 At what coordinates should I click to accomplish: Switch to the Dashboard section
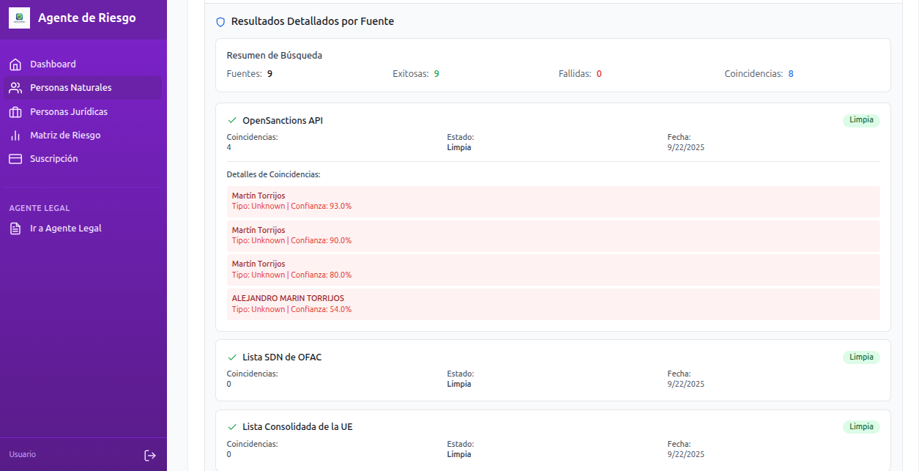point(52,64)
